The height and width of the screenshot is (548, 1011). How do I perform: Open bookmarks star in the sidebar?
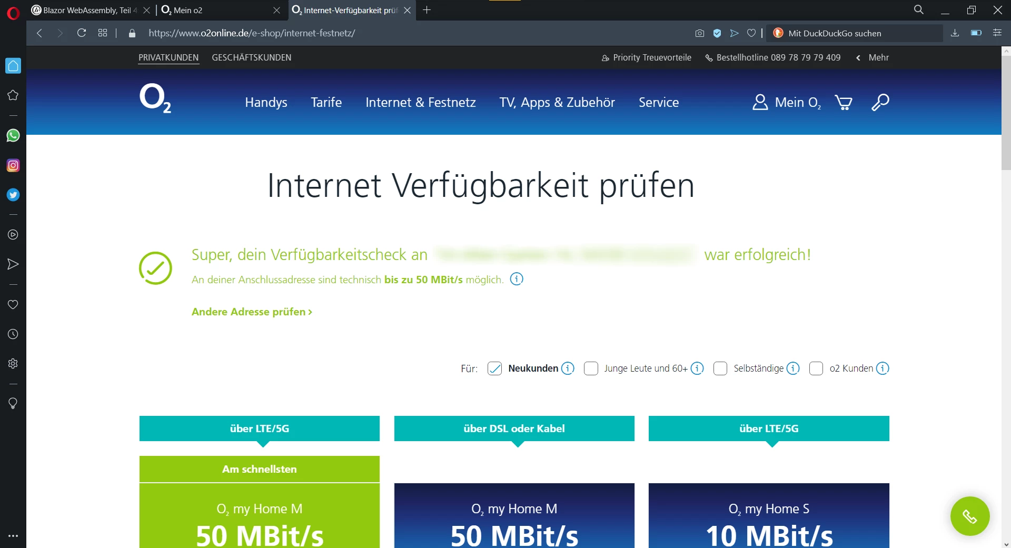[13, 95]
